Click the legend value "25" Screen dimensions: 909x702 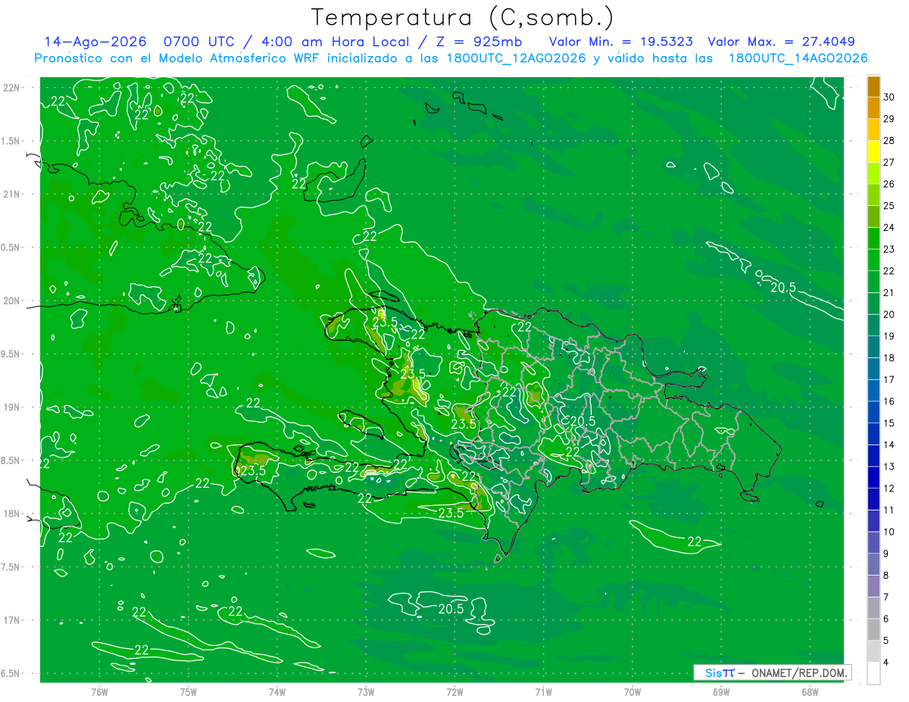[x=890, y=206]
